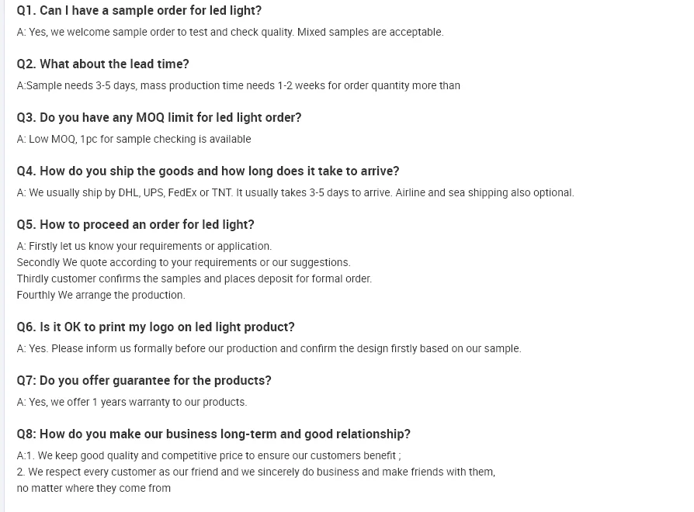
Task: Select the Q2 lead time question
Action: point(102,64)
